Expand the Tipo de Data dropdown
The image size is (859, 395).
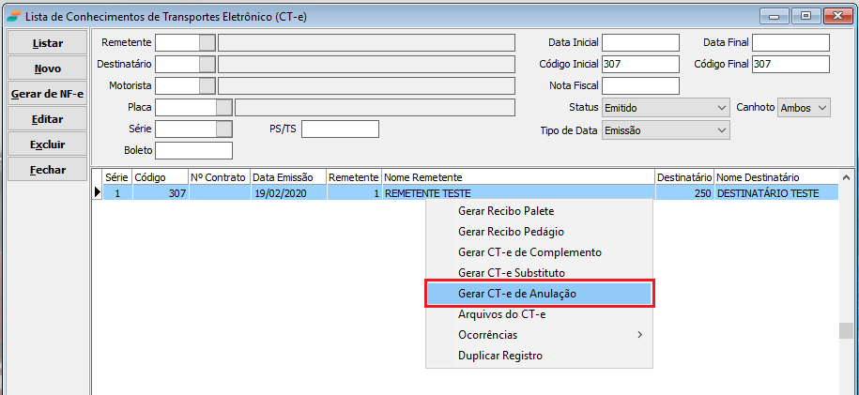[721, 130]
